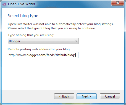
Task: Click the automatic detection message text
Action: [x=61, y=24]
